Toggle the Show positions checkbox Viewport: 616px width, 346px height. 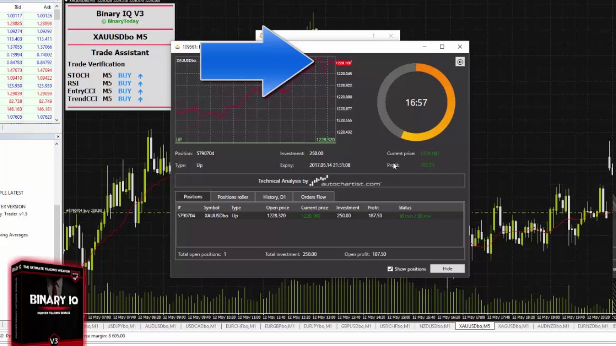click(390, 269)
